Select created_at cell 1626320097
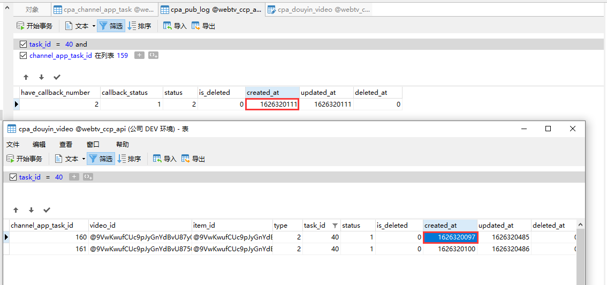This screenshot has height=285, width=607. 451,237
